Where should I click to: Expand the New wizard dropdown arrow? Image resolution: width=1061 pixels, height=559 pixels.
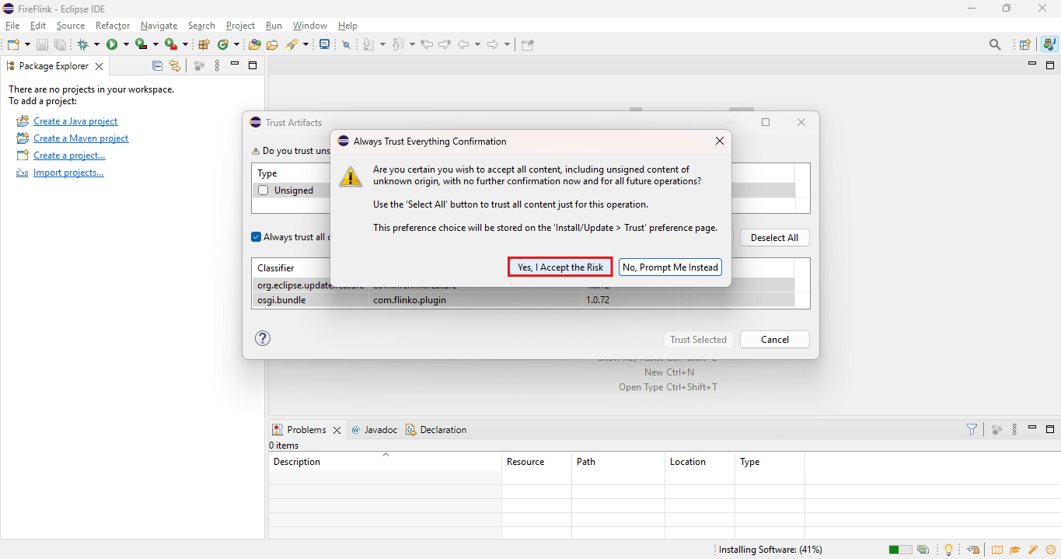[28, 44]
